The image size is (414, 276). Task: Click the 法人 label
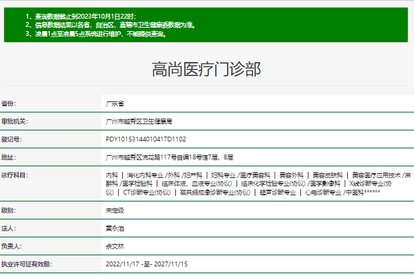tap(8, 228)
